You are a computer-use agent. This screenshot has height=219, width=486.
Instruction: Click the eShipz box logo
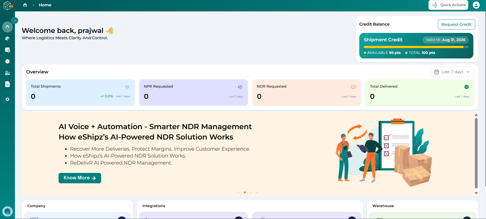click(8, 5)
